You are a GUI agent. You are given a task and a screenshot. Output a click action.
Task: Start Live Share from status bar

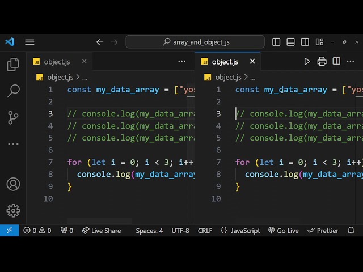click(x=102, y=231)
